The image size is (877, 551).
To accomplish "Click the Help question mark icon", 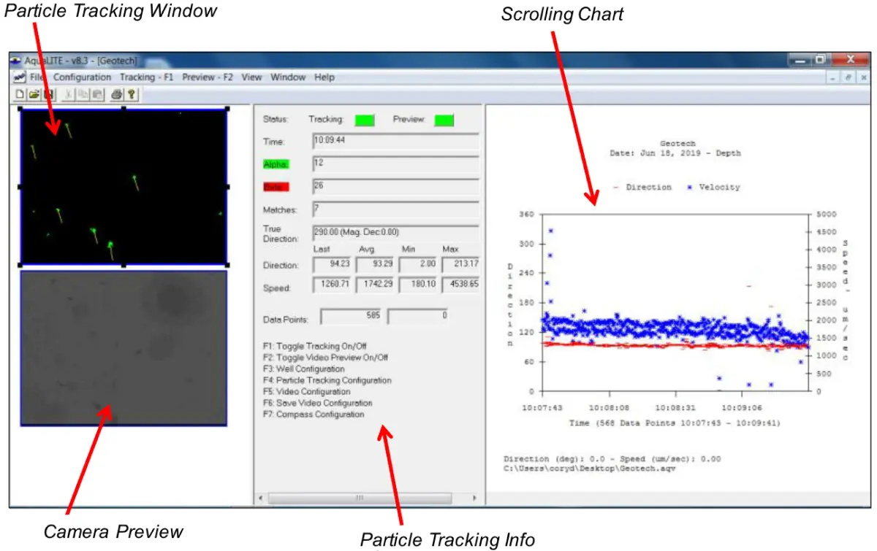I will (x=131, y=94).
